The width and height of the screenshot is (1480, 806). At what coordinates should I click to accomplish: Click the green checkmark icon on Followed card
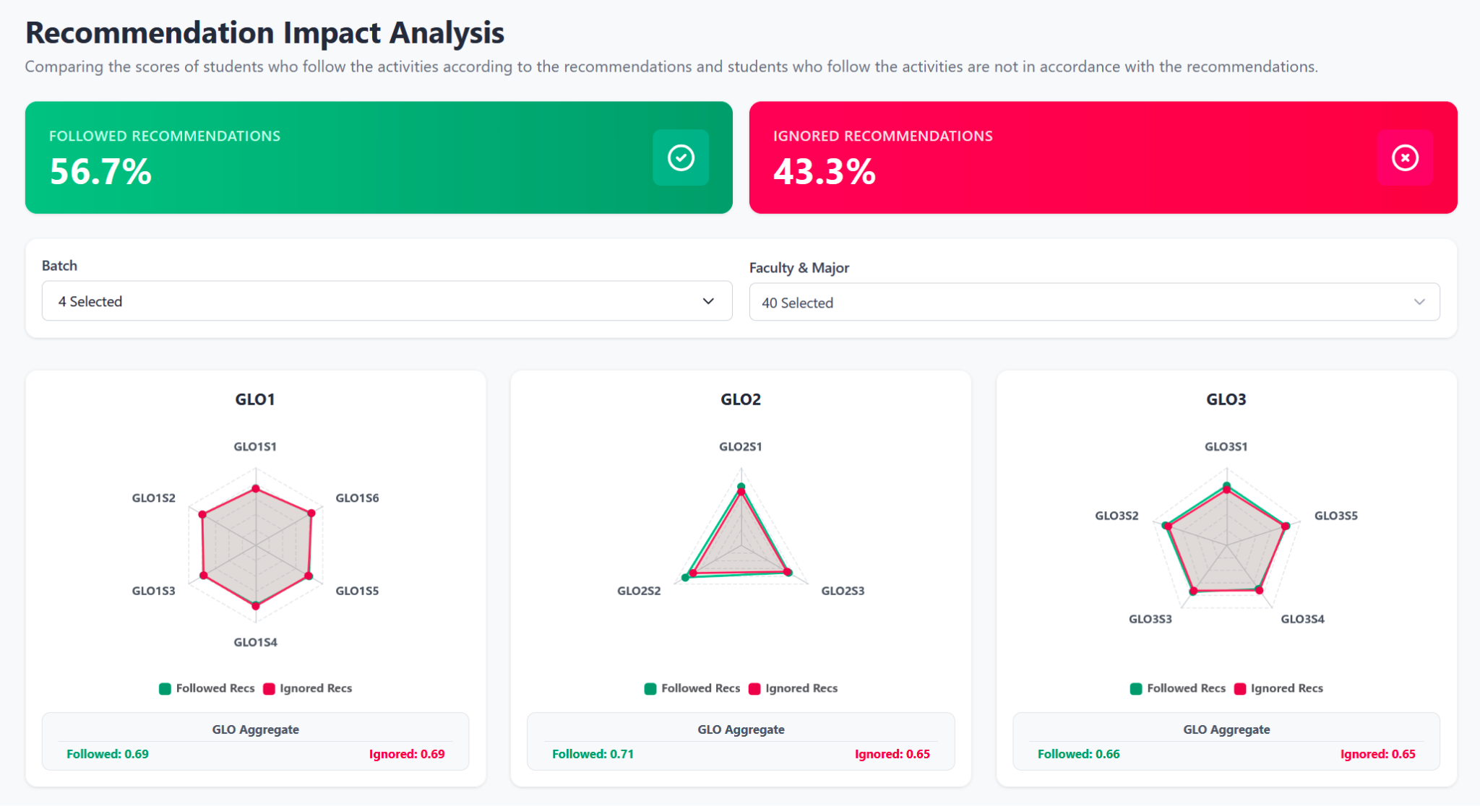(x=681, y=157)
